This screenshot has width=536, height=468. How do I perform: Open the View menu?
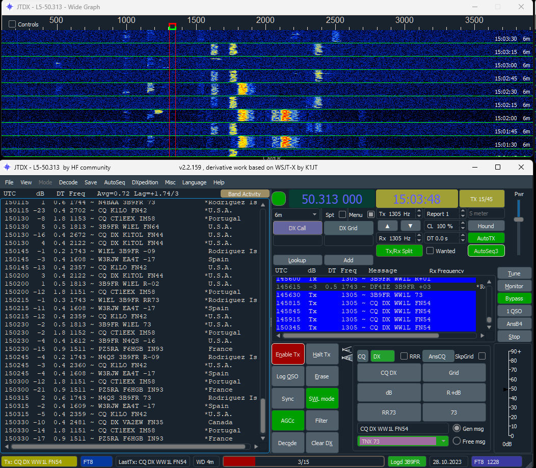point(26,182)
